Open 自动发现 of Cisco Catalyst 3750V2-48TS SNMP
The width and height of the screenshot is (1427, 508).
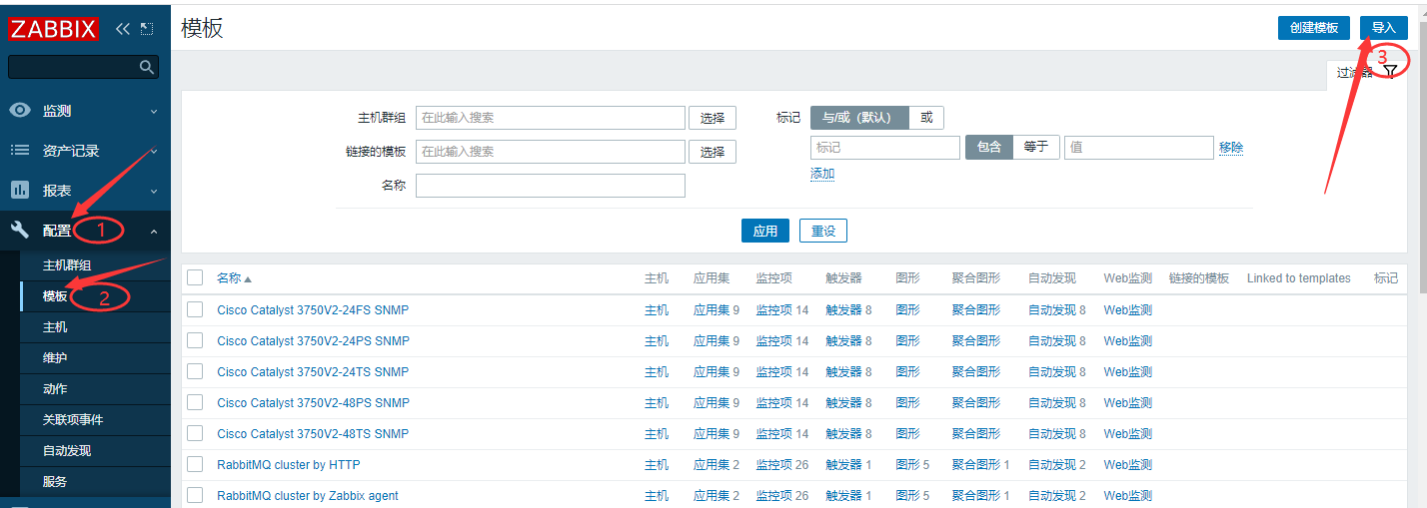1052,434
